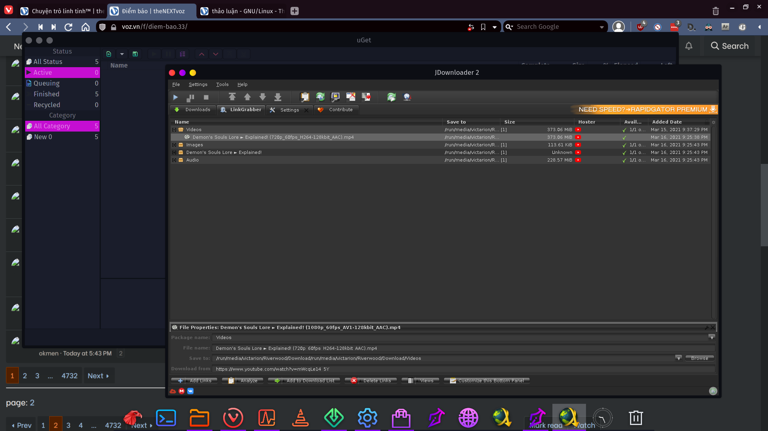Open the Views button menu
Image resolution: width=768 pixels, height=431 pixels.
point(420,381)
